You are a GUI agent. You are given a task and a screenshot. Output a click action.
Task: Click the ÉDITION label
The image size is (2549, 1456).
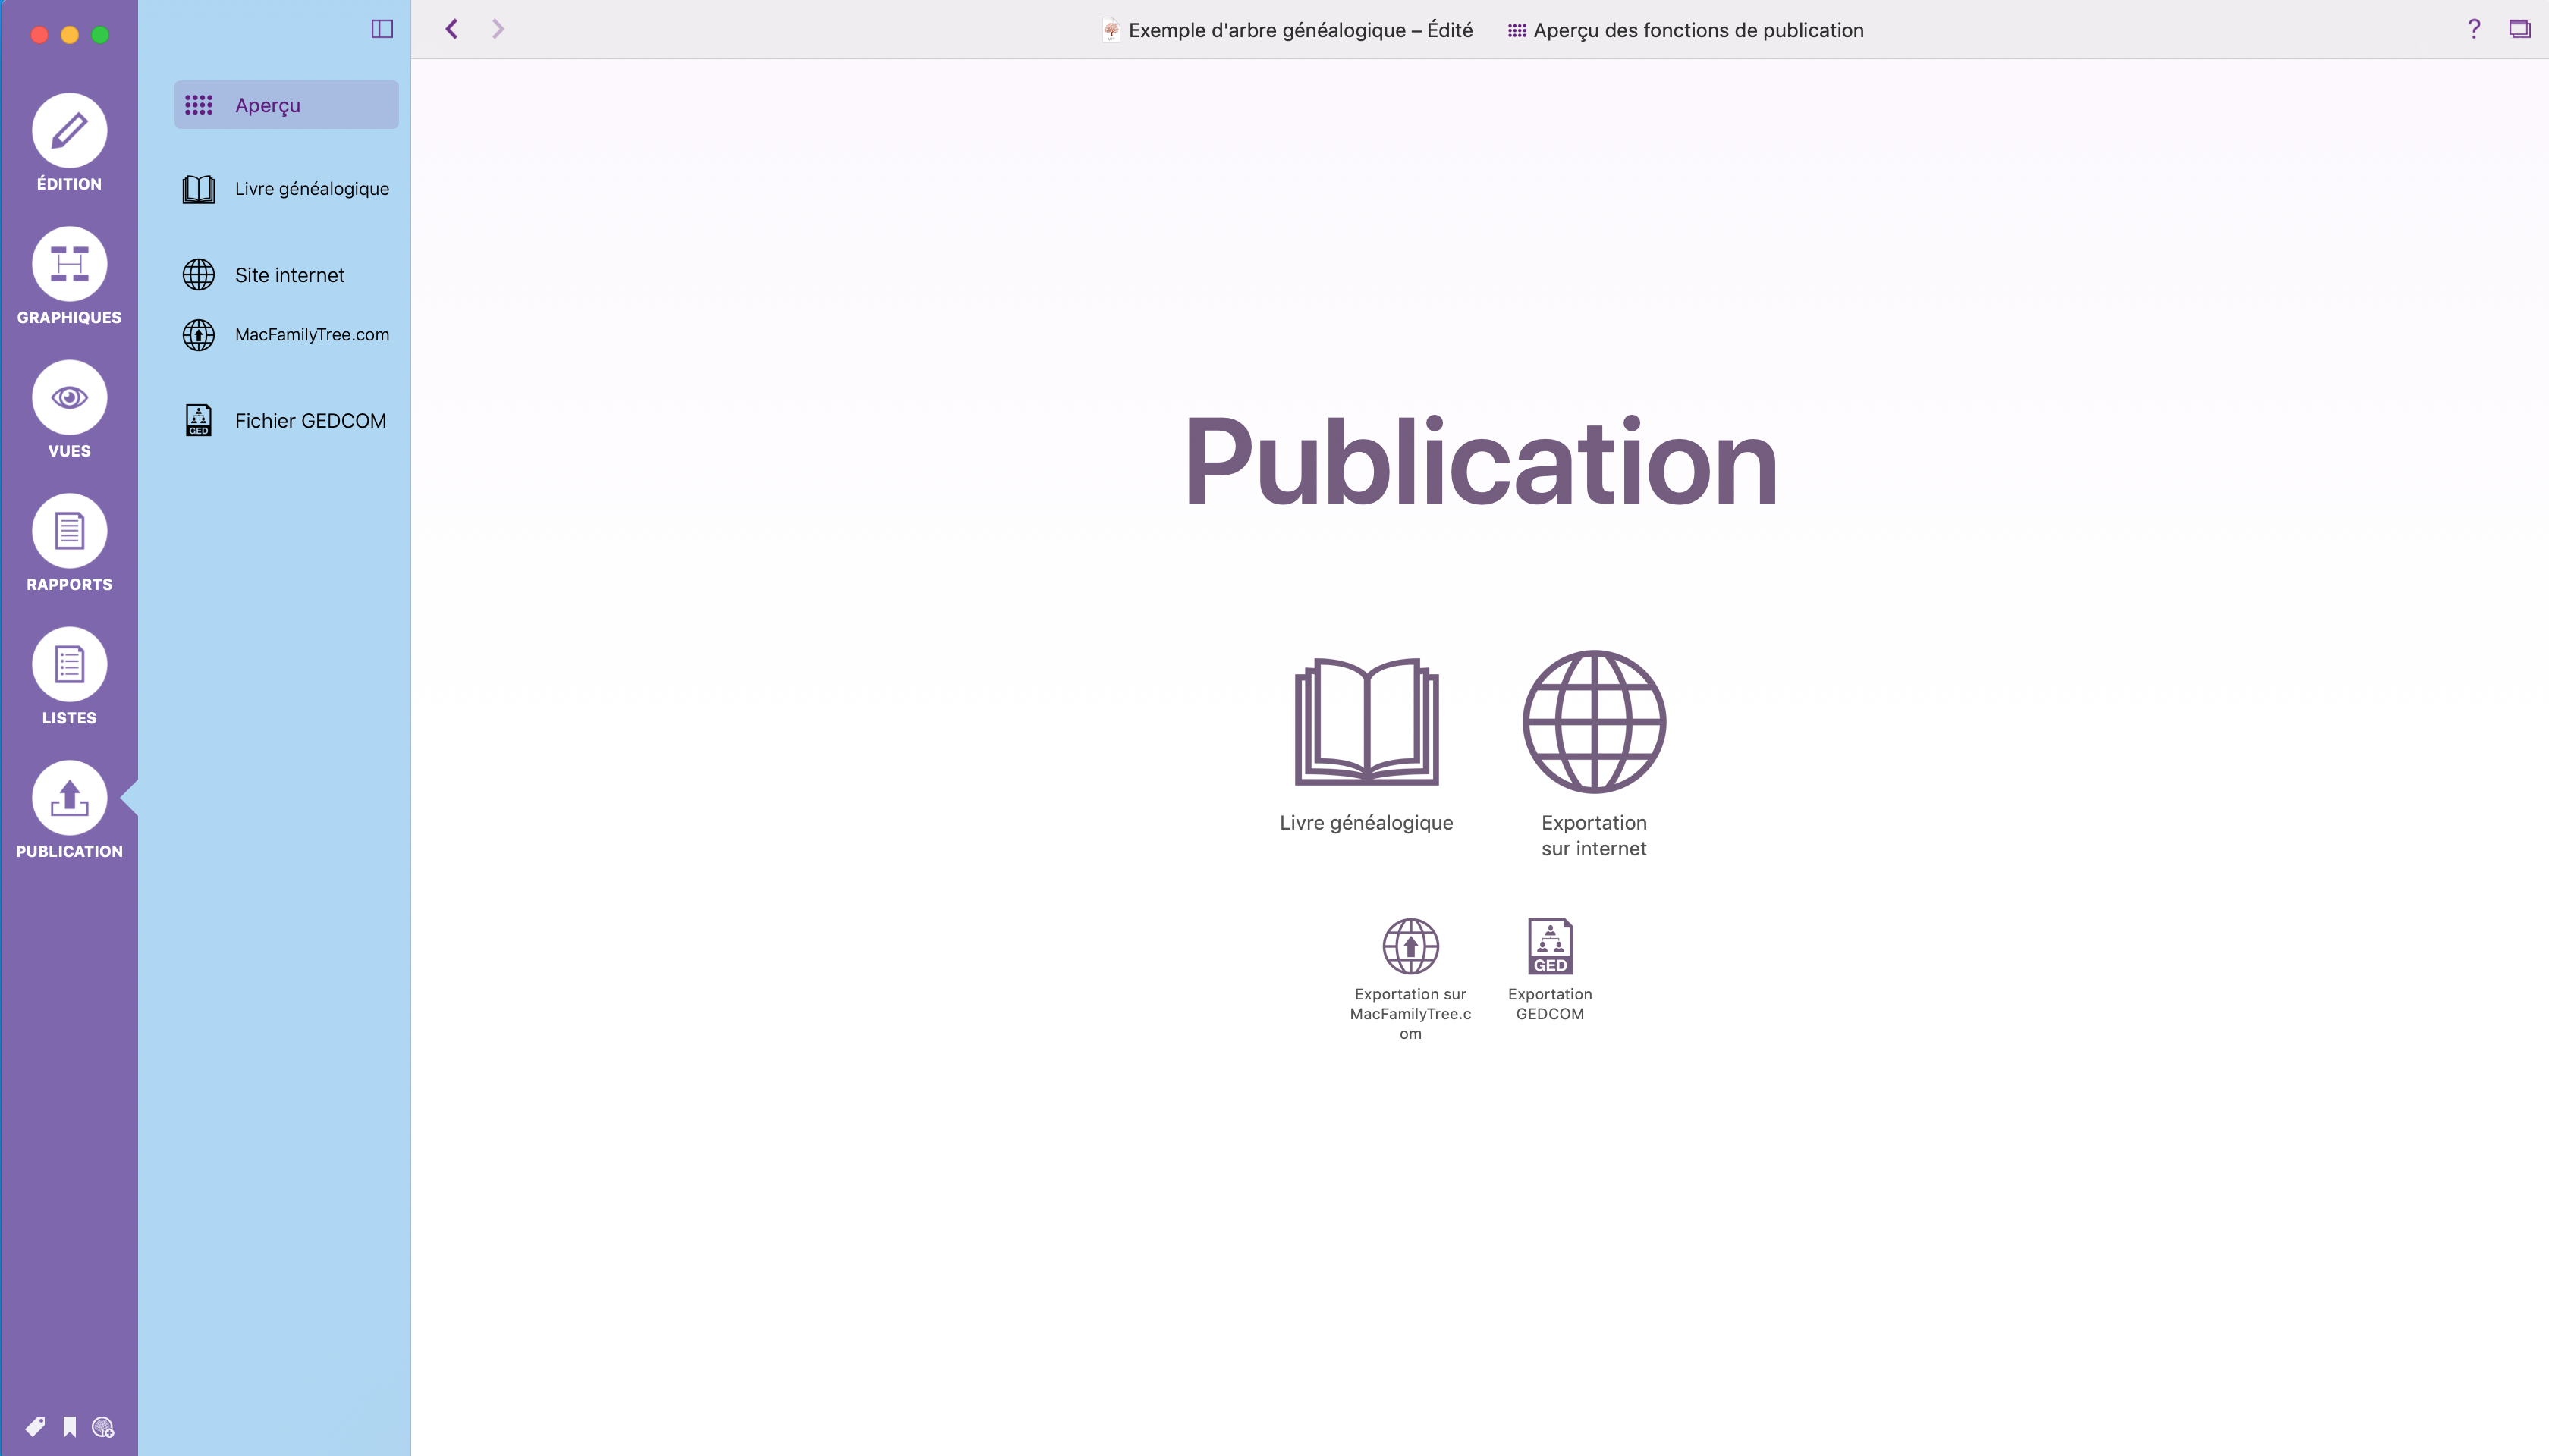[x=69, y=184]
